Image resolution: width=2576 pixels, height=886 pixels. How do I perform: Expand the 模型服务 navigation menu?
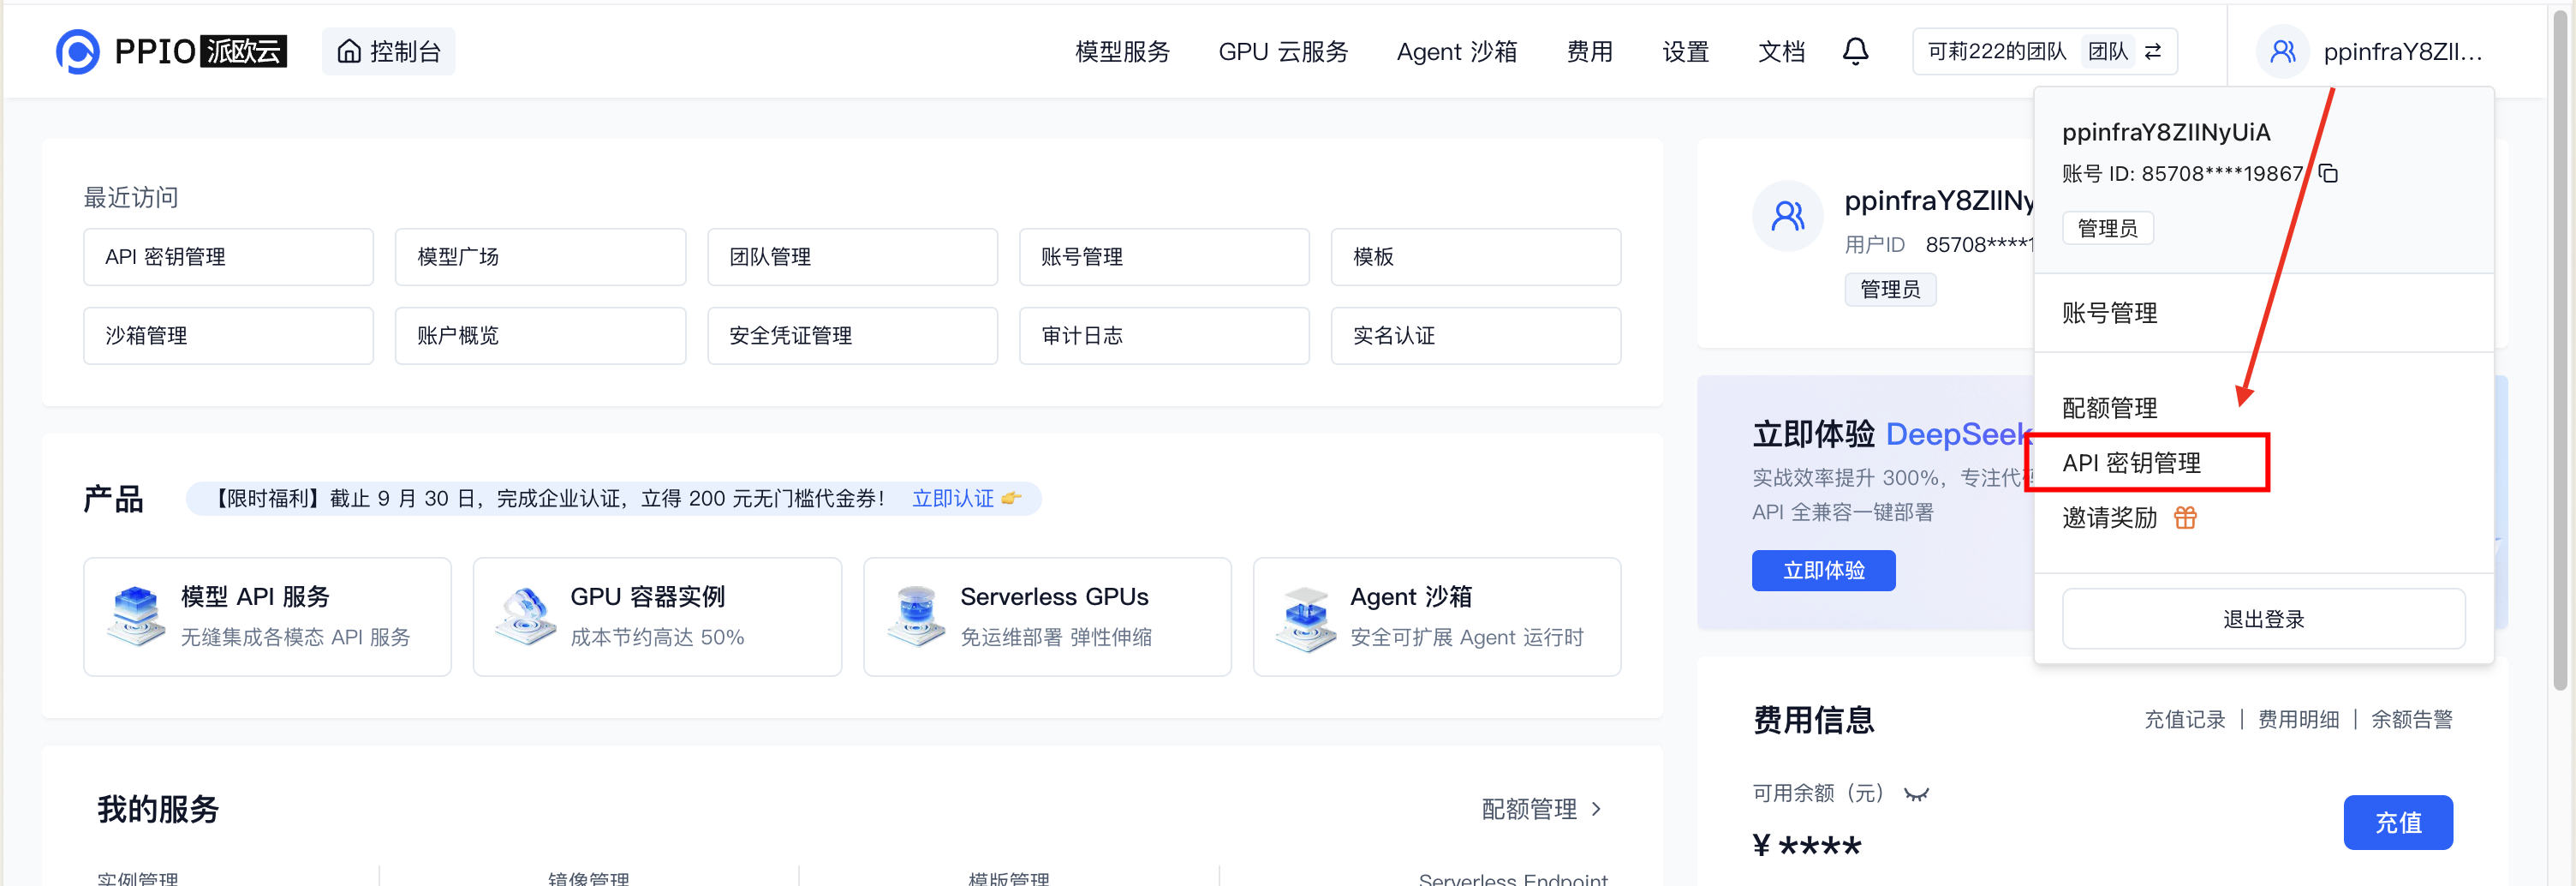(1122, 51)
